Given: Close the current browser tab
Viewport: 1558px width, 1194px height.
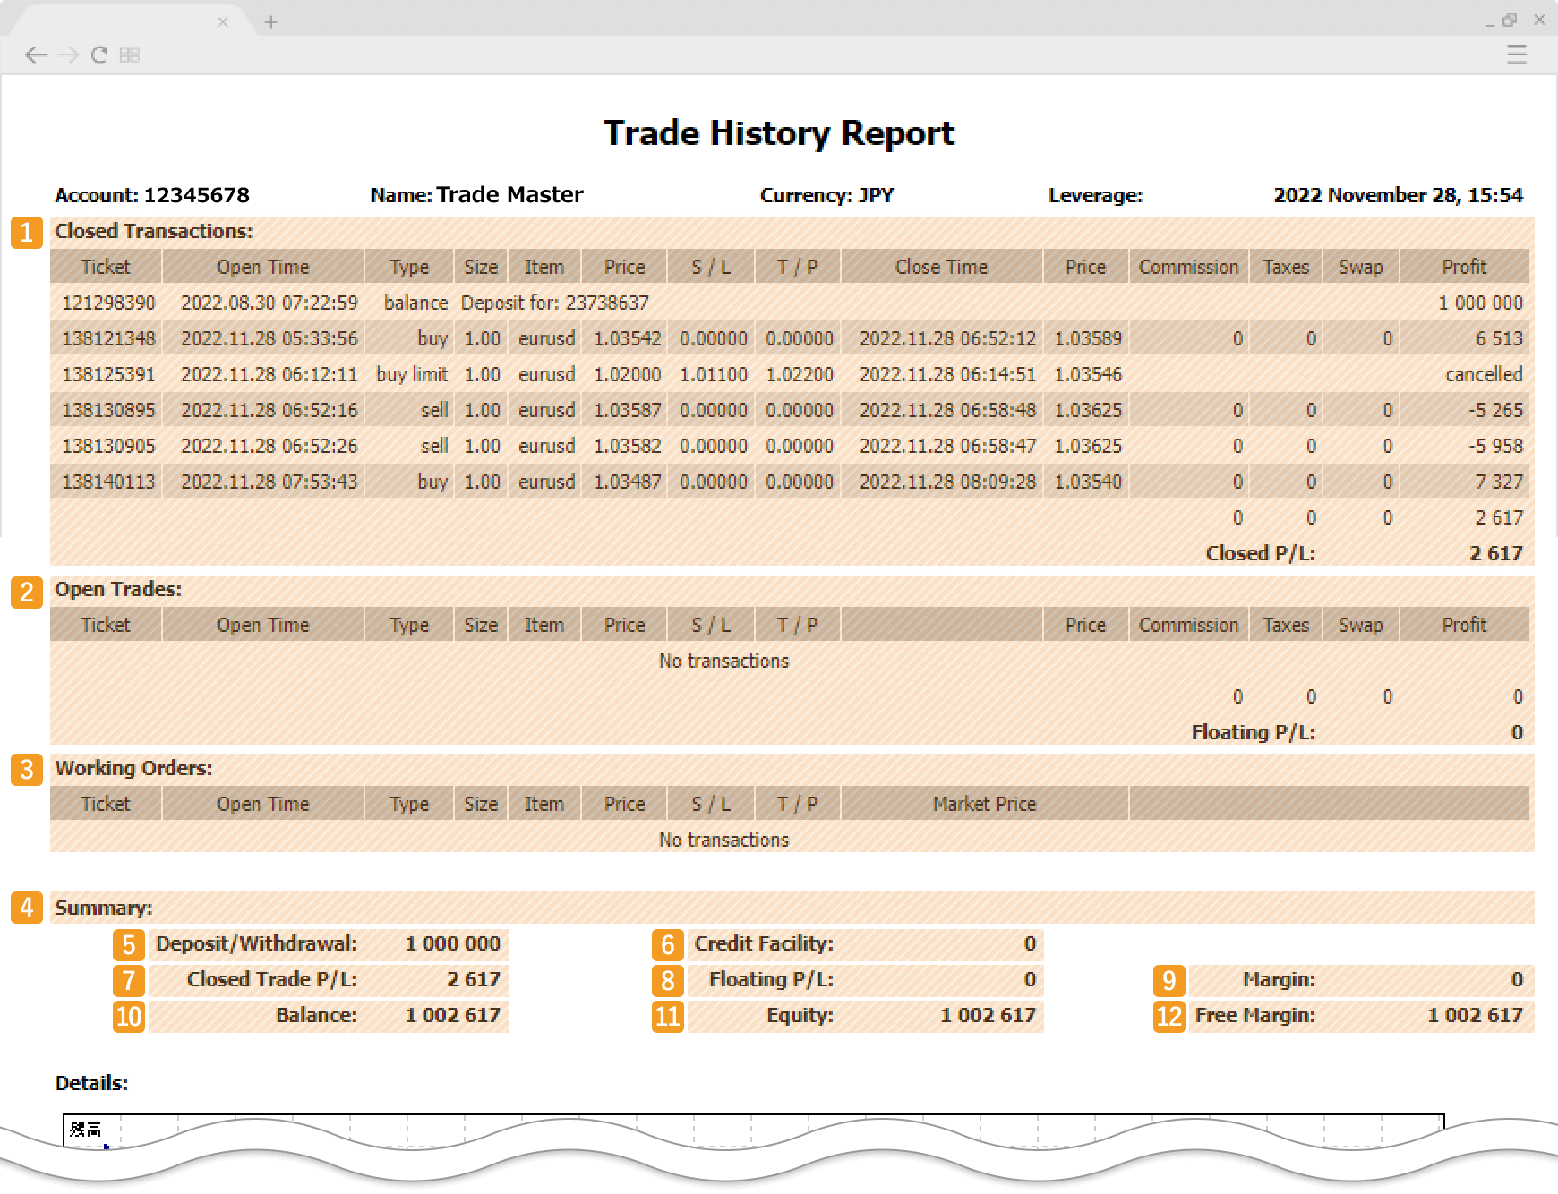Looking at the screenshot, I should pos(223,21).
